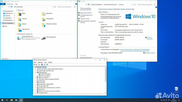The height and width of the screenshot is (102, 182).
Task: Expand Дисковые устройства node
Action: tap(36, 76)
